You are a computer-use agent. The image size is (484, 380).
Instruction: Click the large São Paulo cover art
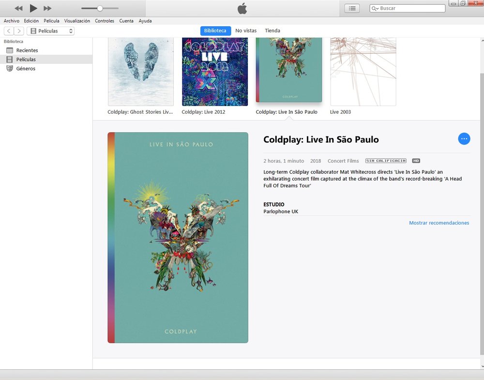point(178,238)
